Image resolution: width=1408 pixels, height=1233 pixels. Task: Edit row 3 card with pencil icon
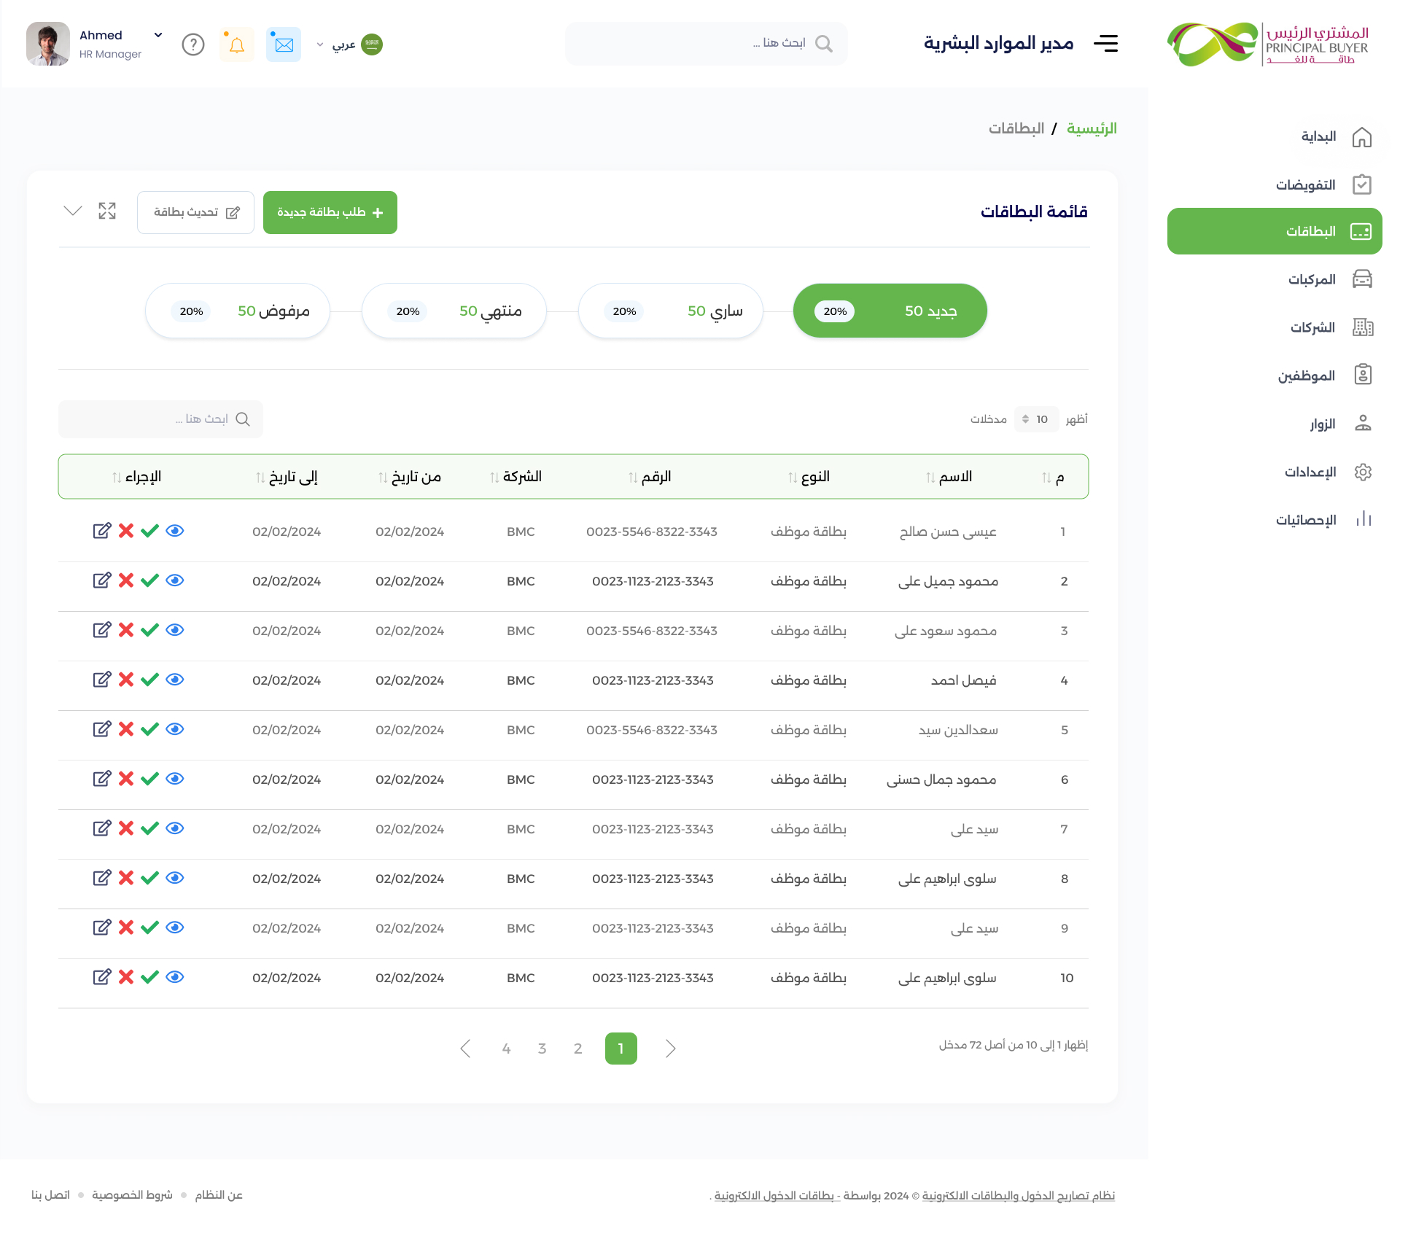pos(102,630)
